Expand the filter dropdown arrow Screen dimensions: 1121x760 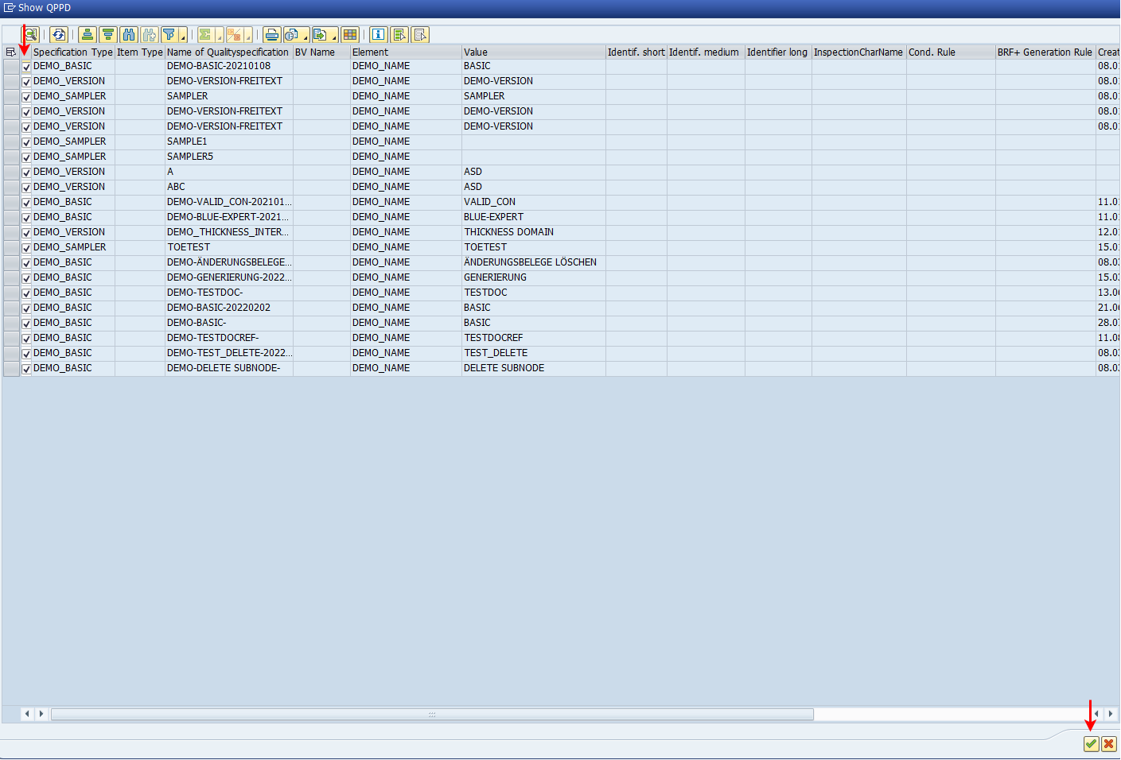point(183,37)
